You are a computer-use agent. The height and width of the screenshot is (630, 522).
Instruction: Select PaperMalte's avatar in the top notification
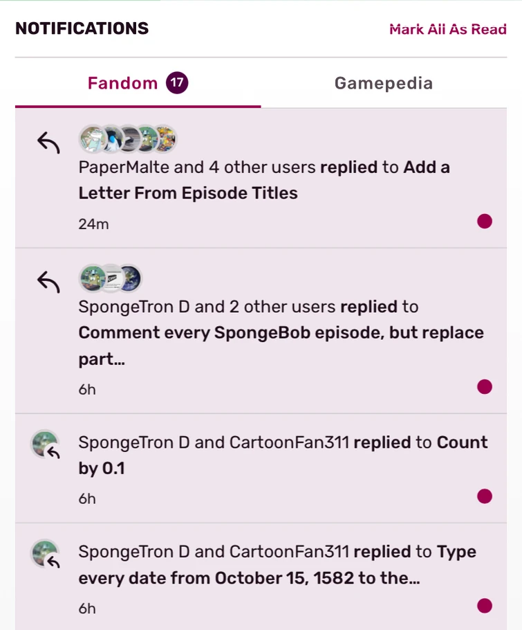pyautogui.click(x=90, y=139)
